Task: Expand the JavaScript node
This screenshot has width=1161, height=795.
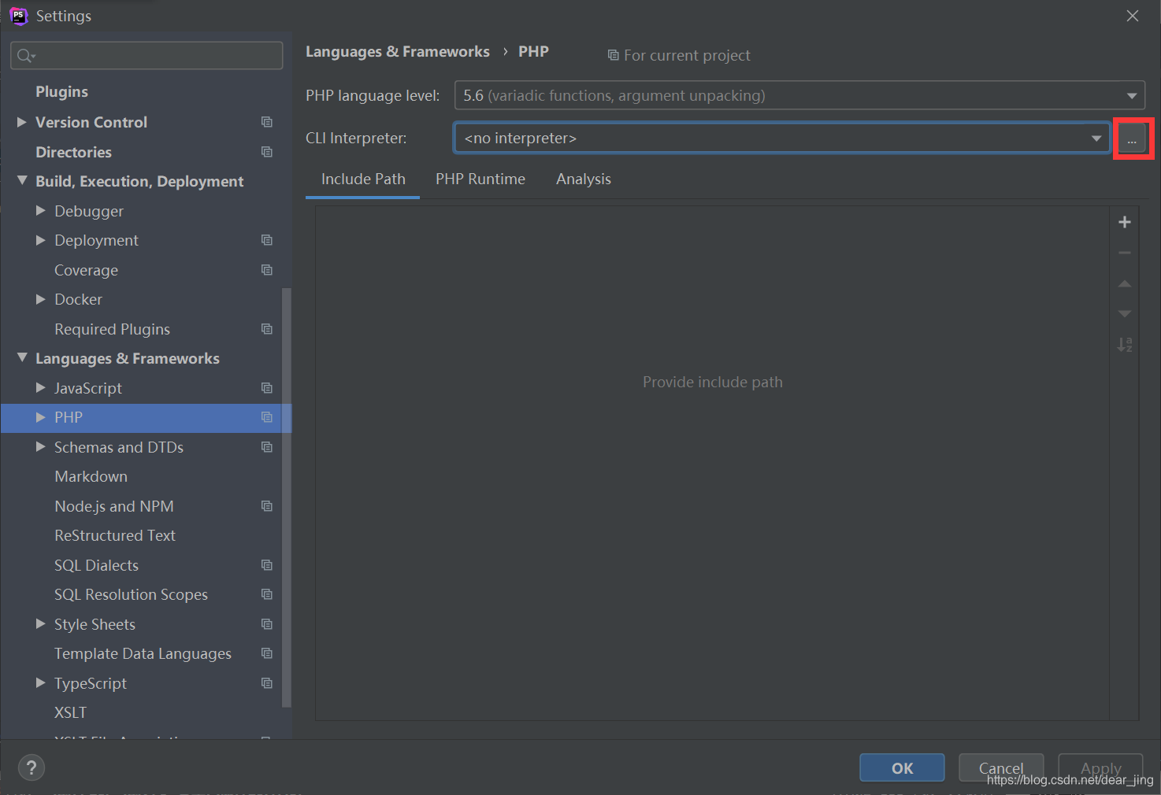Action: [41, 388]
